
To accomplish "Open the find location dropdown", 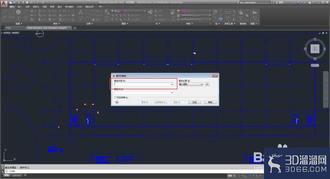I will (x=191, y=84).
